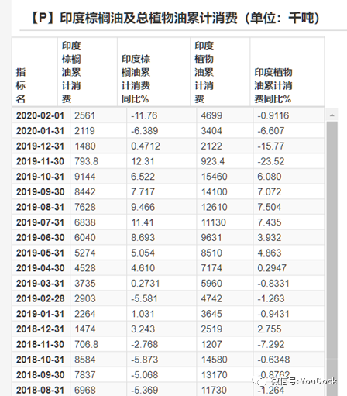
Task: Click palm oil value 2561
Action: (98, 115)
